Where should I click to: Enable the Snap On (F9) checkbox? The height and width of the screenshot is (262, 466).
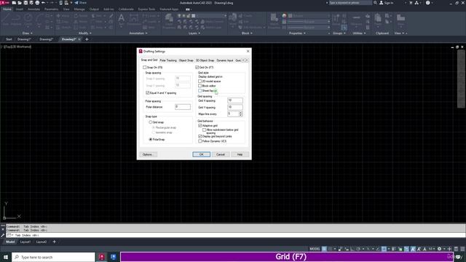[145, 68]
